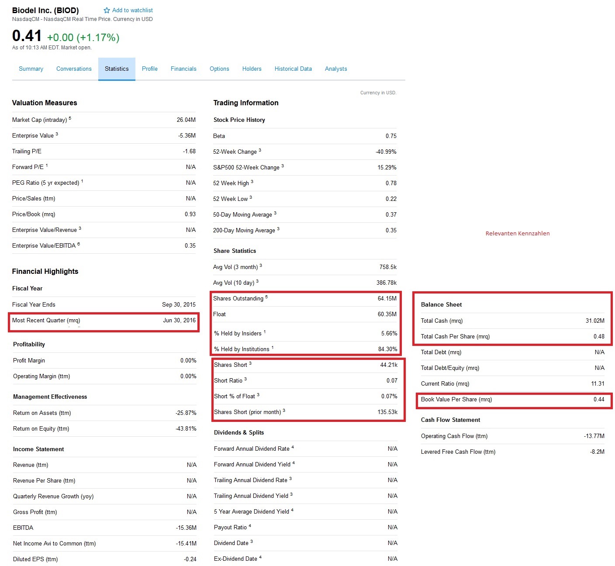The image size is (615, 566).
Task: Open the Summary tab
Action: (x=31, y=69)
